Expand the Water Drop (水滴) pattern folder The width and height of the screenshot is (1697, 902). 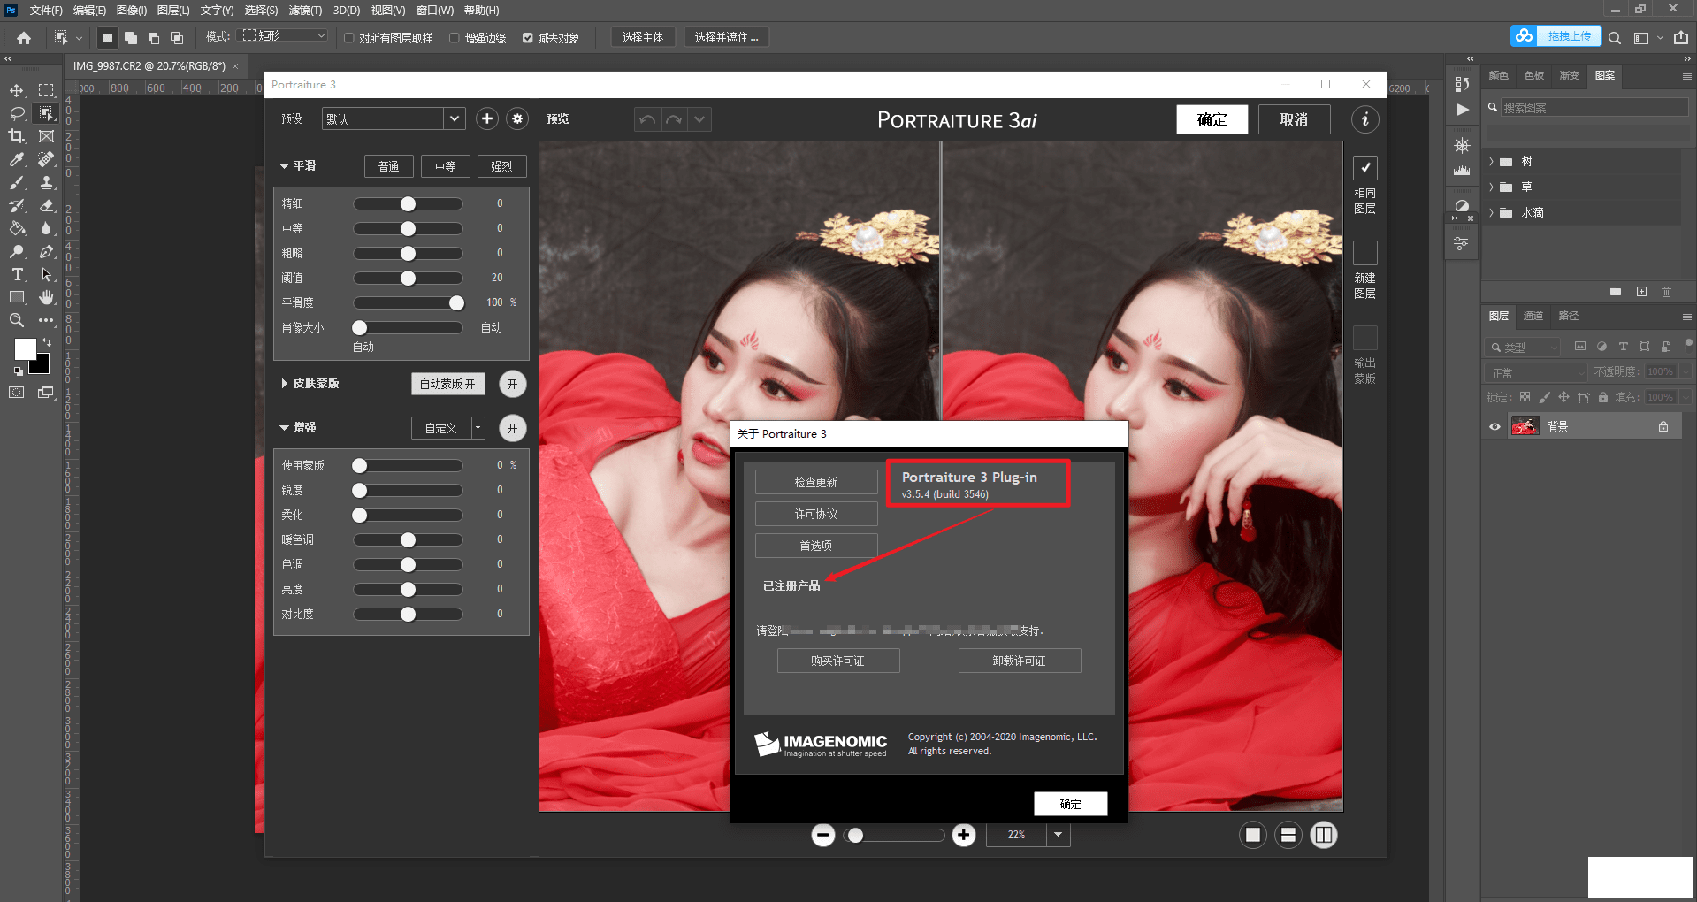pos(1491,212)
